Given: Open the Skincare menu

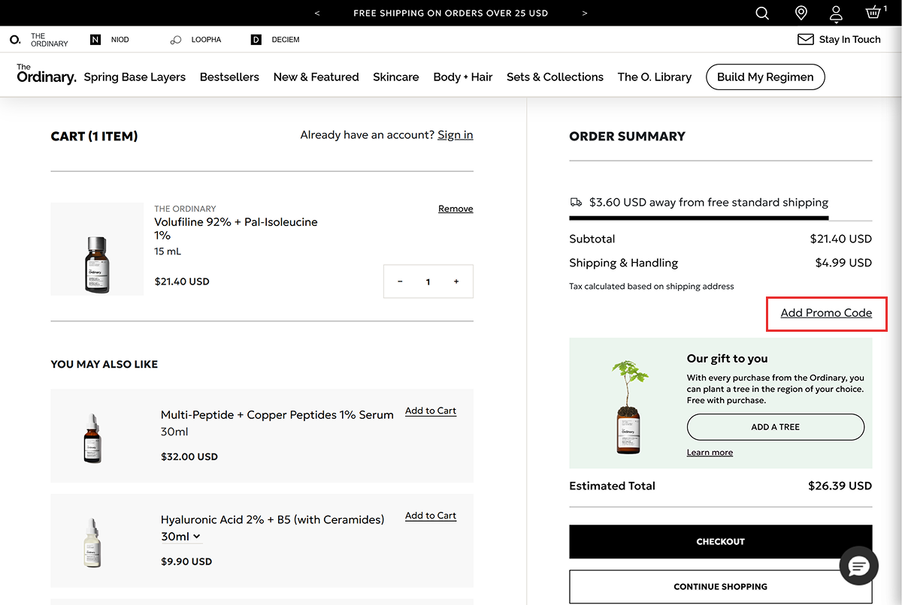Looking at the screenshot, I should 395,77.
